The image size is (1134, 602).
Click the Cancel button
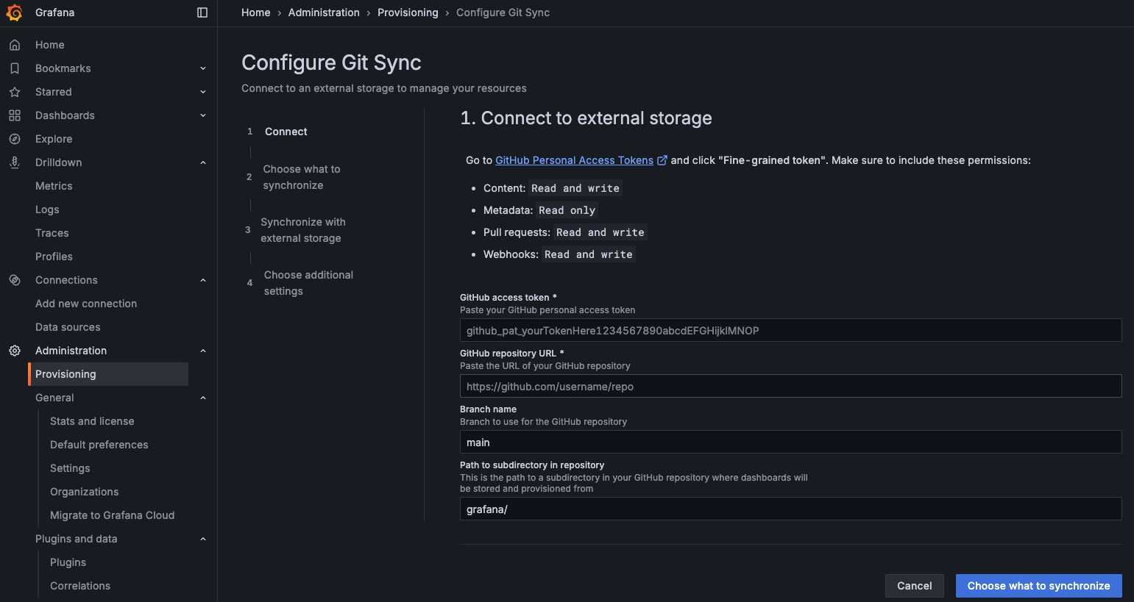(915, 586)
